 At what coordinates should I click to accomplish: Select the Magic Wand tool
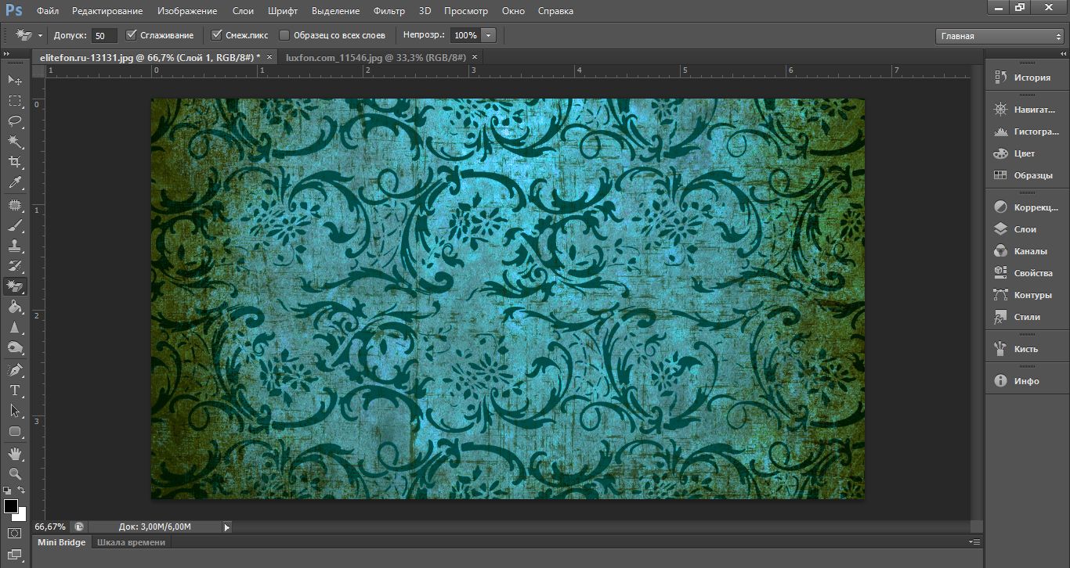point(15,142)
